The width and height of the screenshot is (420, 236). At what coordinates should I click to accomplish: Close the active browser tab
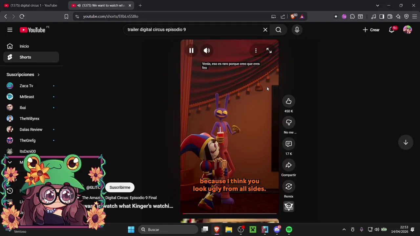click(x=130, y=5)
